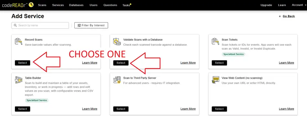307x117 pixels.
Task: Click 'Save barcode values after scanning.' text
Action: (x=48, y=45)
